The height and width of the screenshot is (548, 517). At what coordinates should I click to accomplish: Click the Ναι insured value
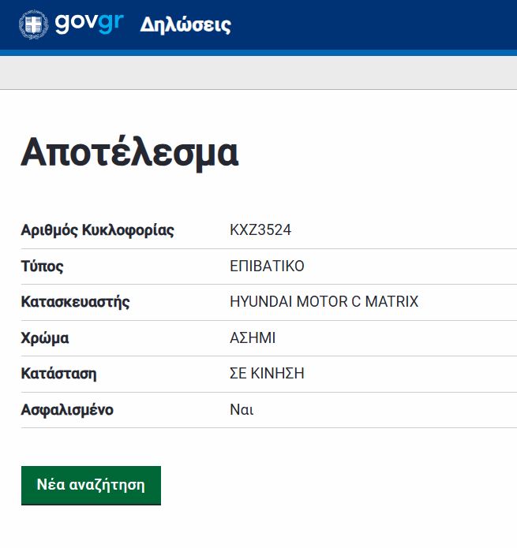242,409
